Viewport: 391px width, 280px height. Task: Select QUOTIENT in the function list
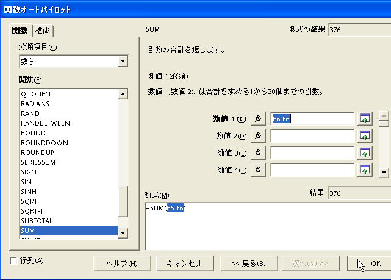[x=68, y=94]
